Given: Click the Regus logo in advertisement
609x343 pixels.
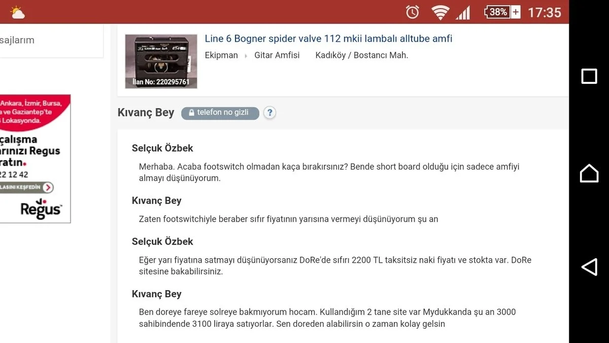Looking at the screenshot, I should [41, 209].
